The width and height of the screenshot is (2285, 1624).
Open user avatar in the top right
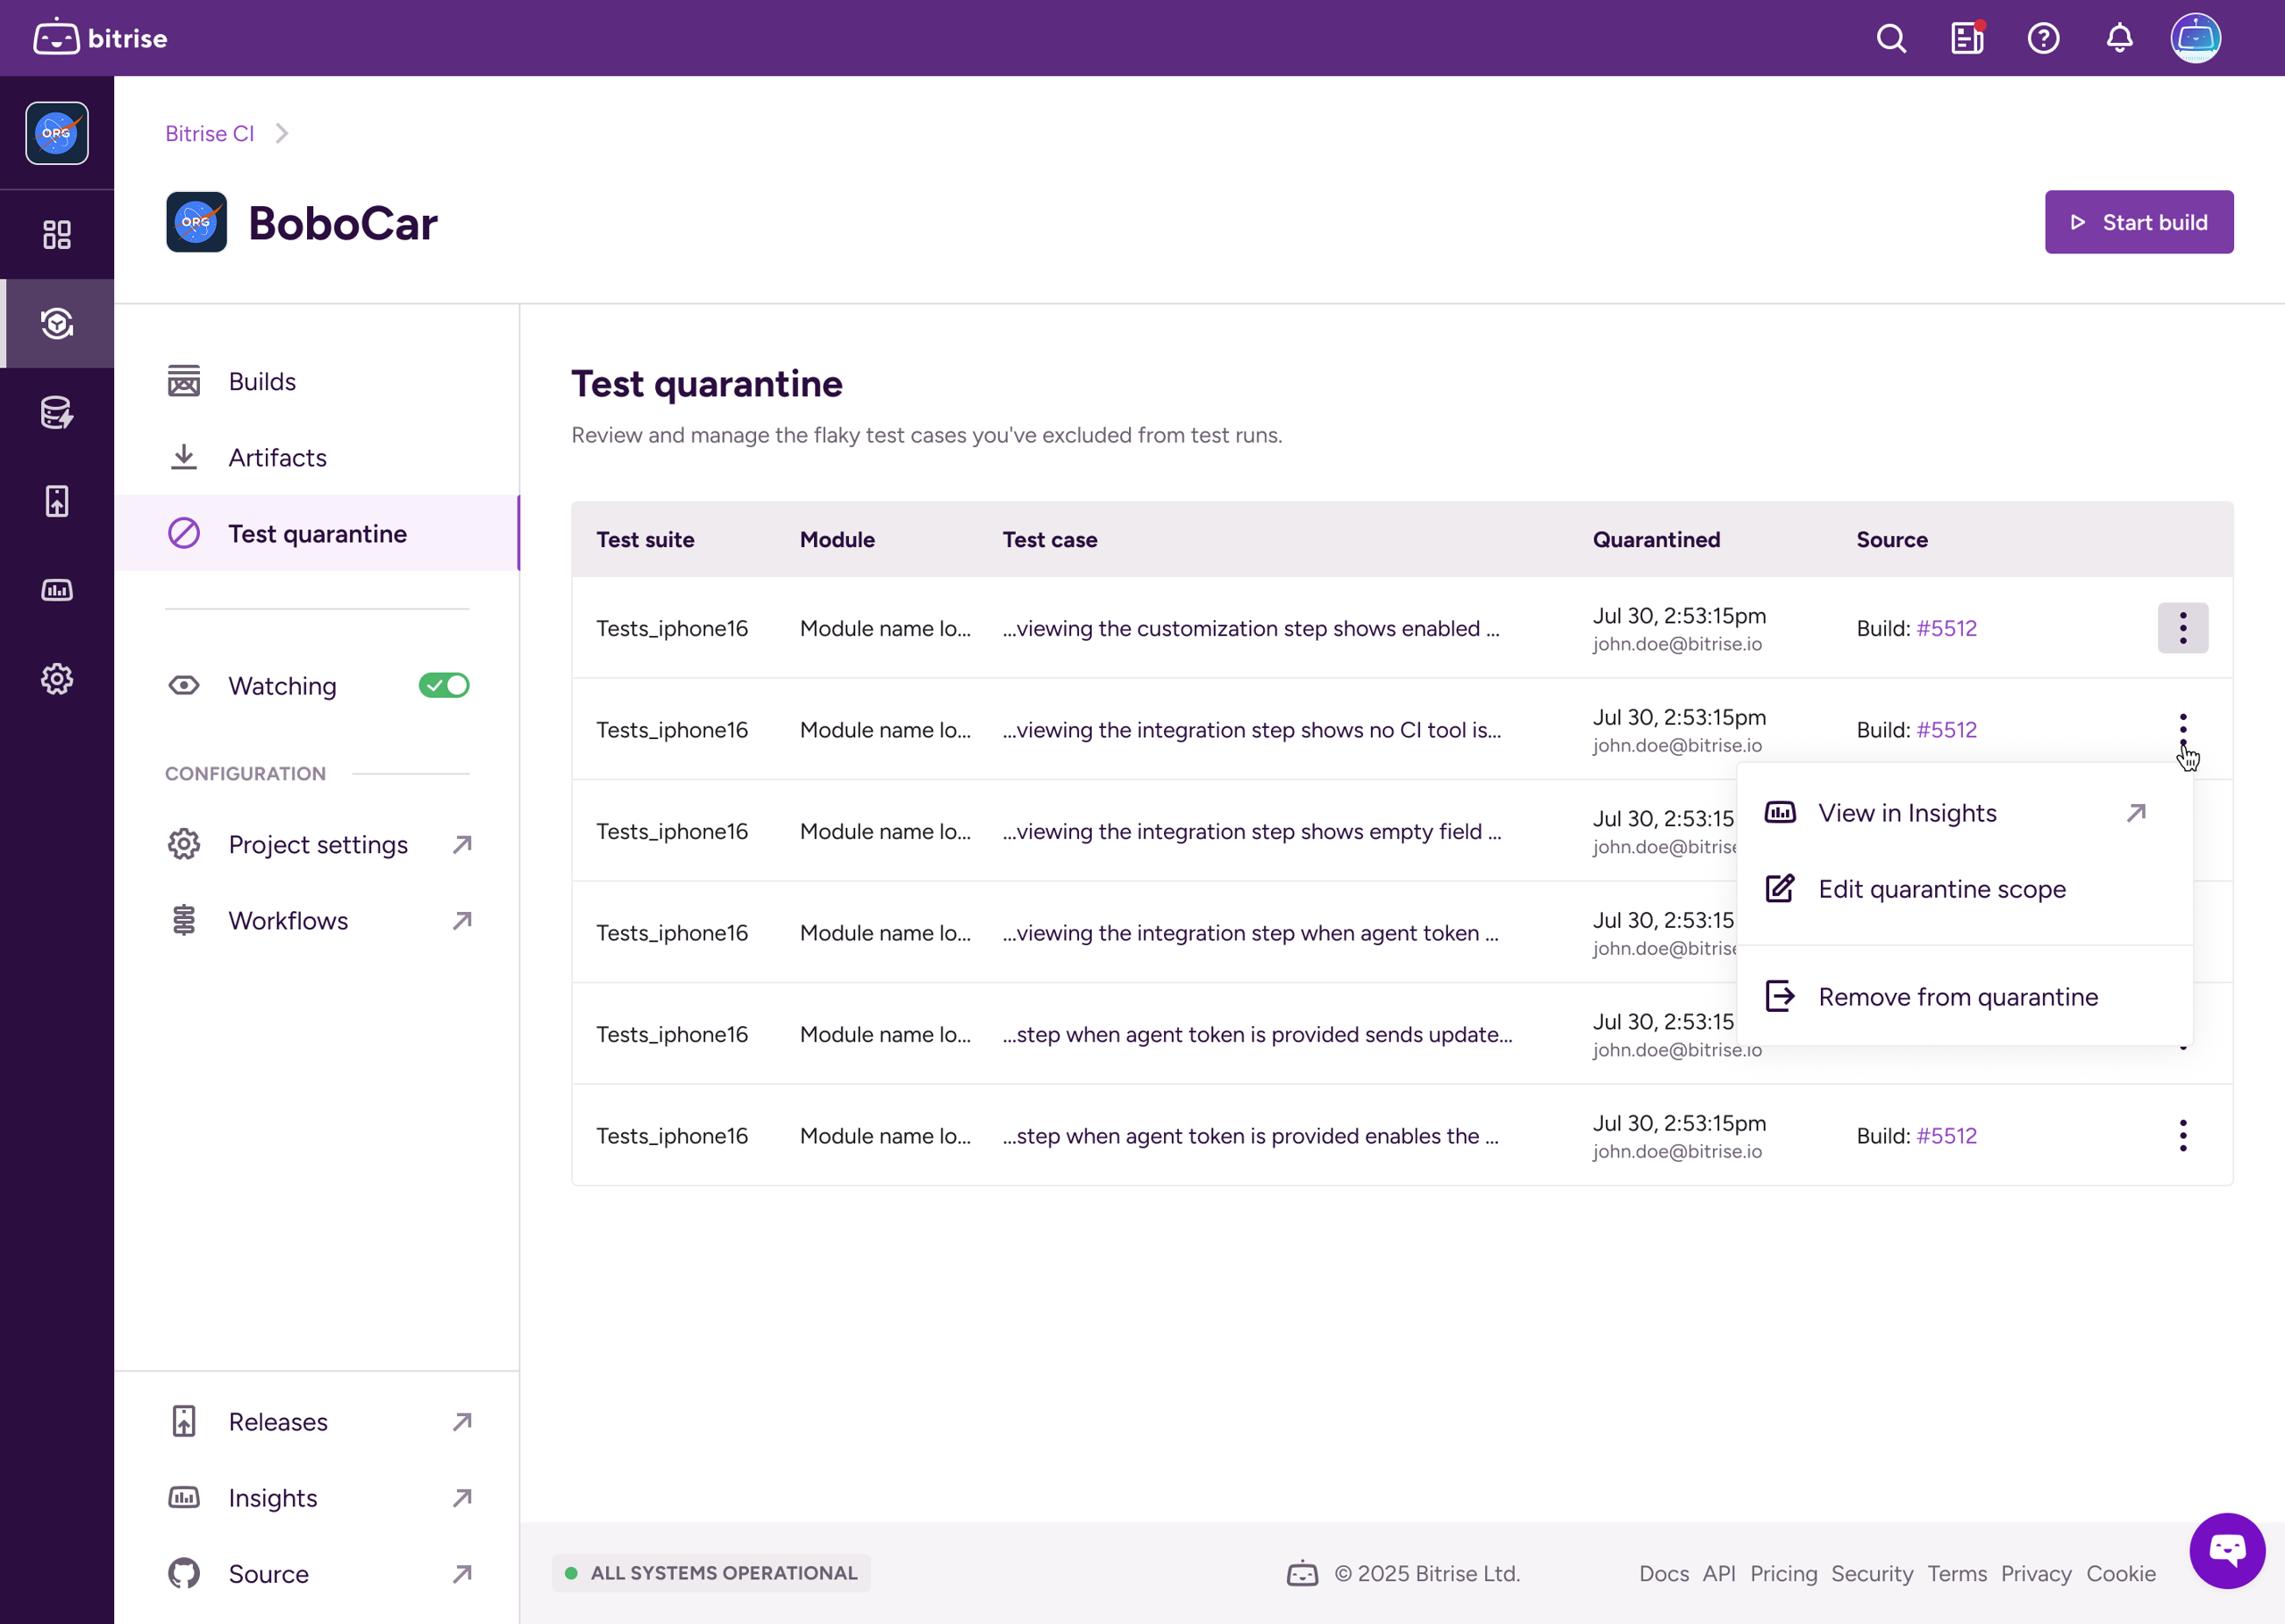(2195, 38)
